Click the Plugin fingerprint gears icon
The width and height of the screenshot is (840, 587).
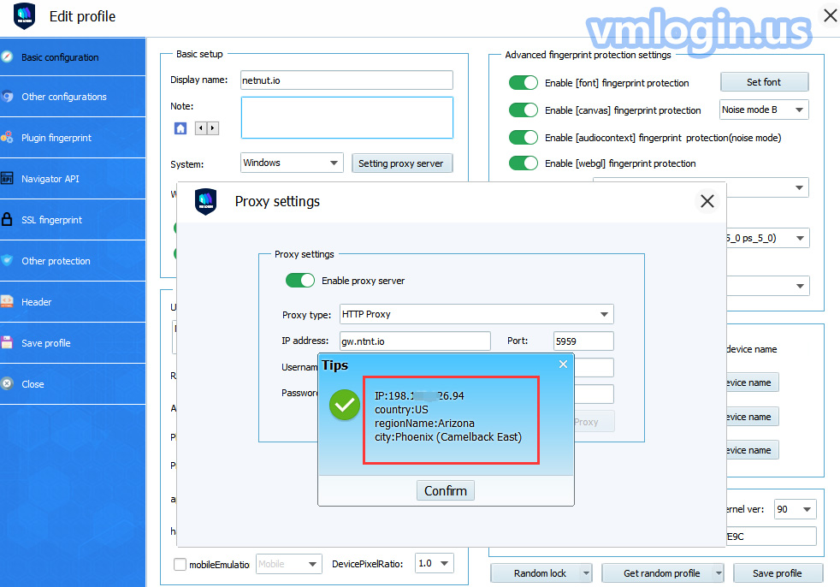click(8, 138)
